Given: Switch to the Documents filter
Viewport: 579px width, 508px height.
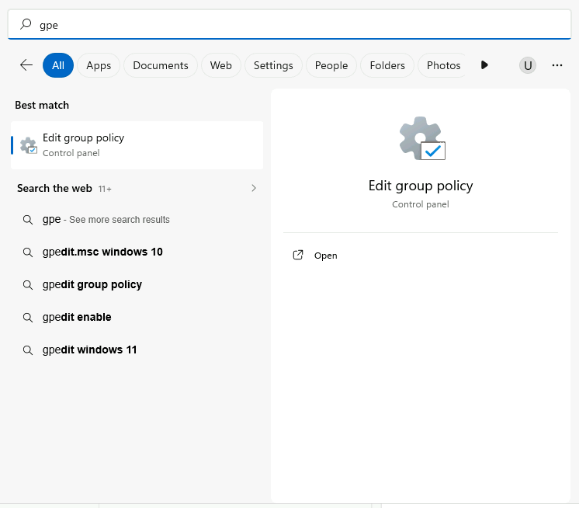Looking at the screenshot, I should pyautogui.click(x=161, y=65).
